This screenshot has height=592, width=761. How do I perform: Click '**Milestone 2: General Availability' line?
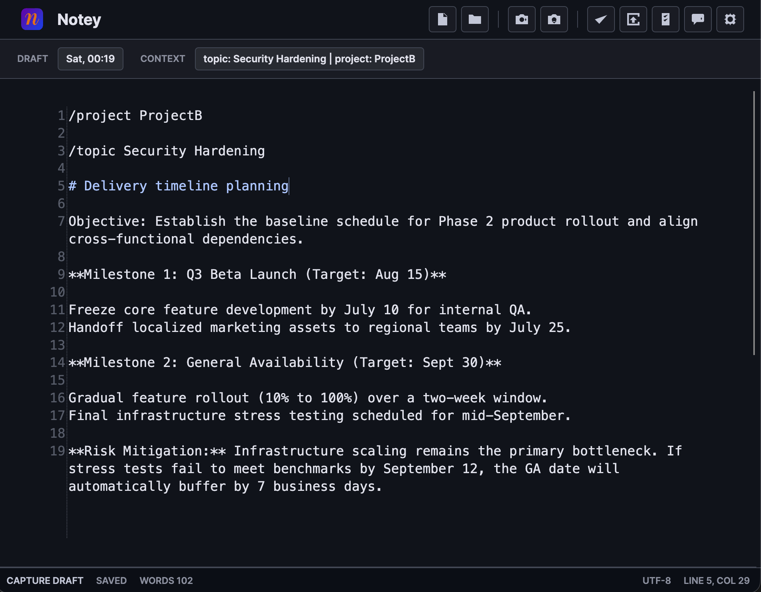click(285, 363)
